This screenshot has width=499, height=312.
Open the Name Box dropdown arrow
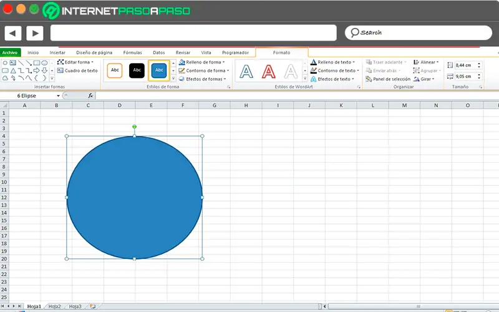(59, 95)
